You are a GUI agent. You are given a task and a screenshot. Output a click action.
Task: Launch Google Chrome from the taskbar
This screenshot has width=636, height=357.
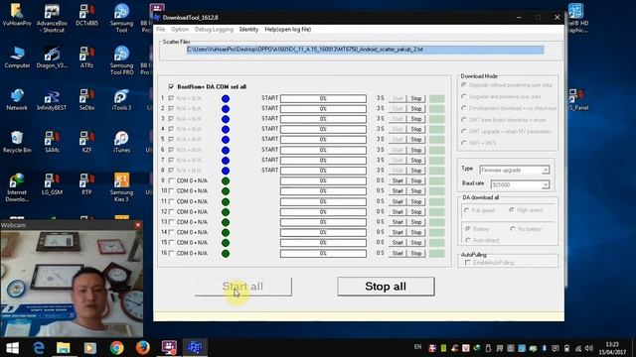[117, 348]
